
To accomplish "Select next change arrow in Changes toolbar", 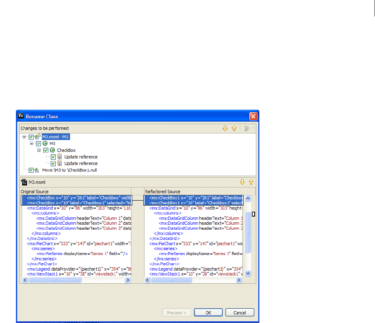I will [x=225, y=129].
